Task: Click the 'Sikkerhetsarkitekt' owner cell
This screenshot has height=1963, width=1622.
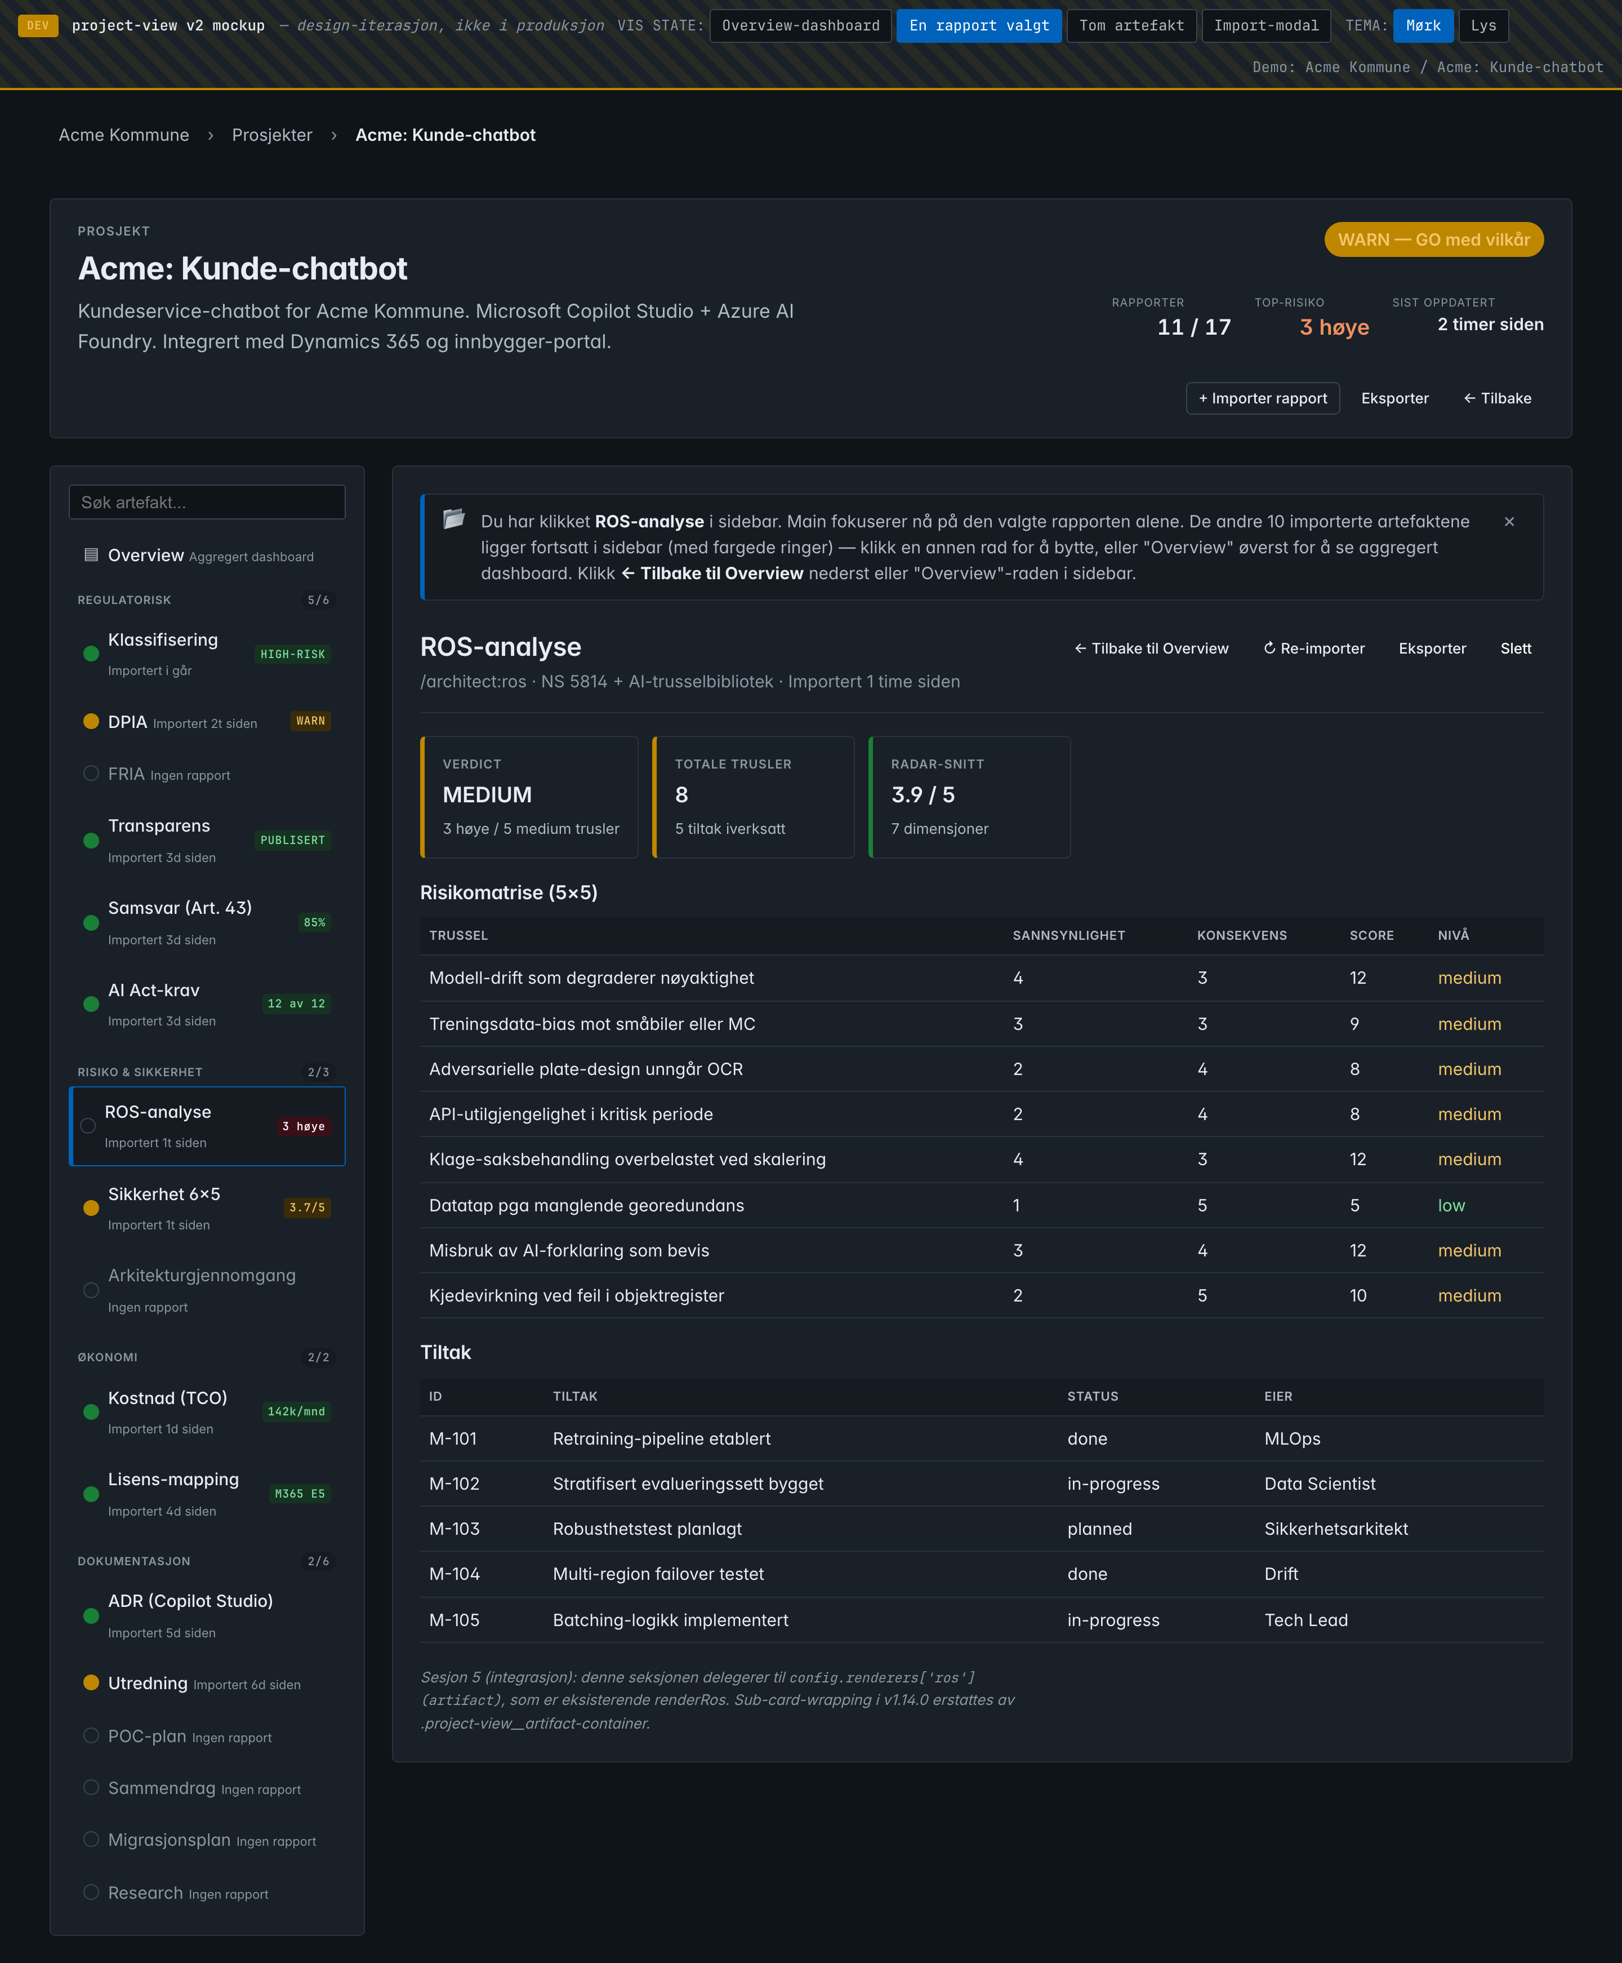Action: coord(1336,1529)
